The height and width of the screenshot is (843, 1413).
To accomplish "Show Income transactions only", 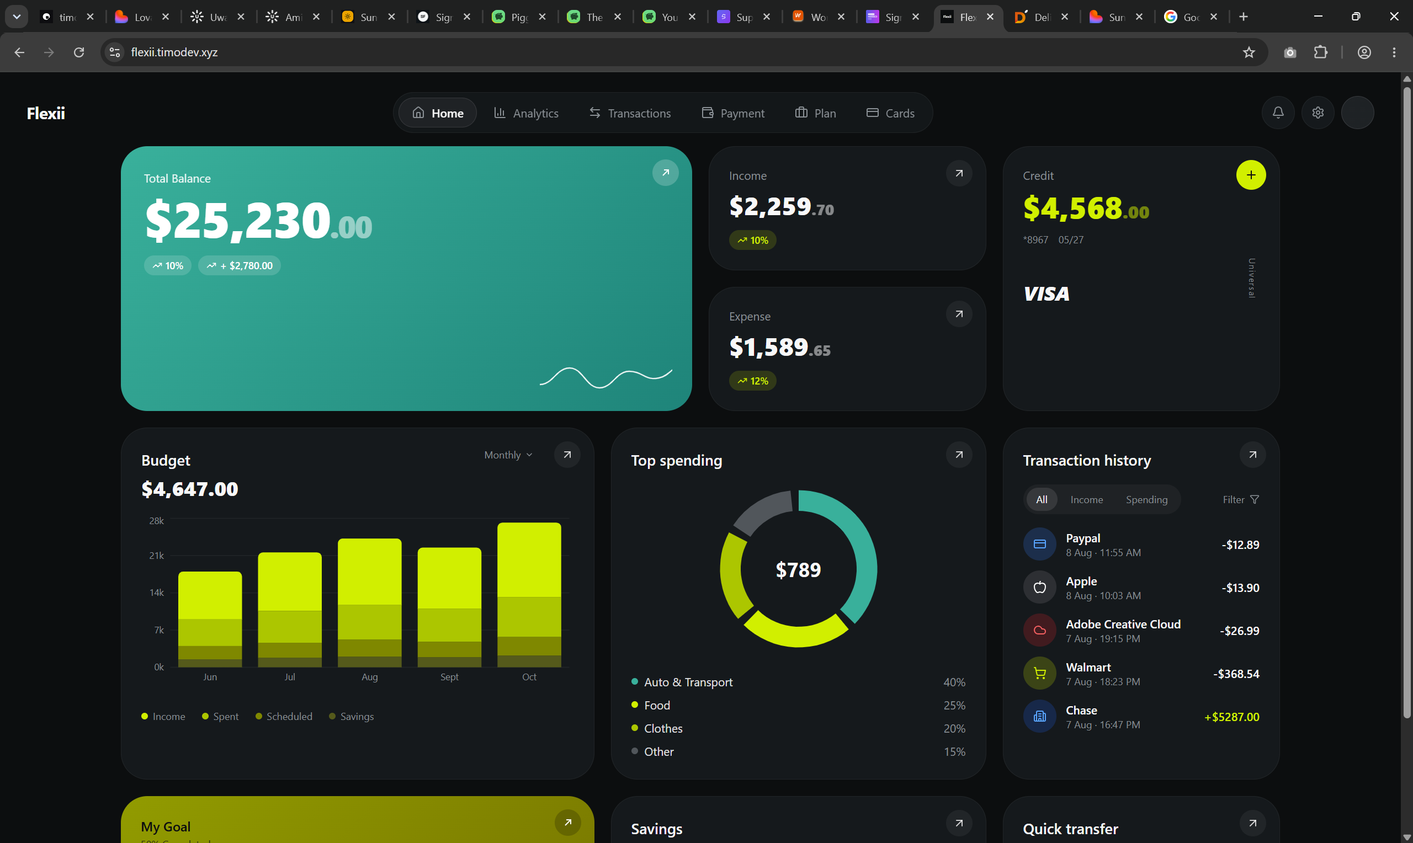I will 1086,499.
